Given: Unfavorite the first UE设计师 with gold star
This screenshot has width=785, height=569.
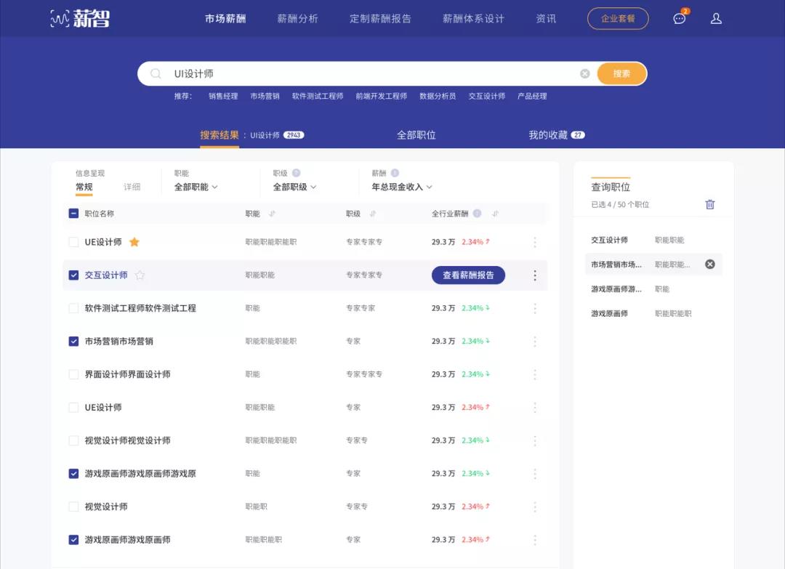Looking at the screenshot, I should click(x=134, y=242).
